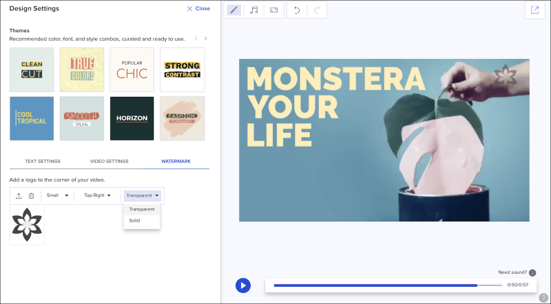Screen dimensions: 551x304
Task: Click the aspect ratio icon
Action: (x=273, y=10)
